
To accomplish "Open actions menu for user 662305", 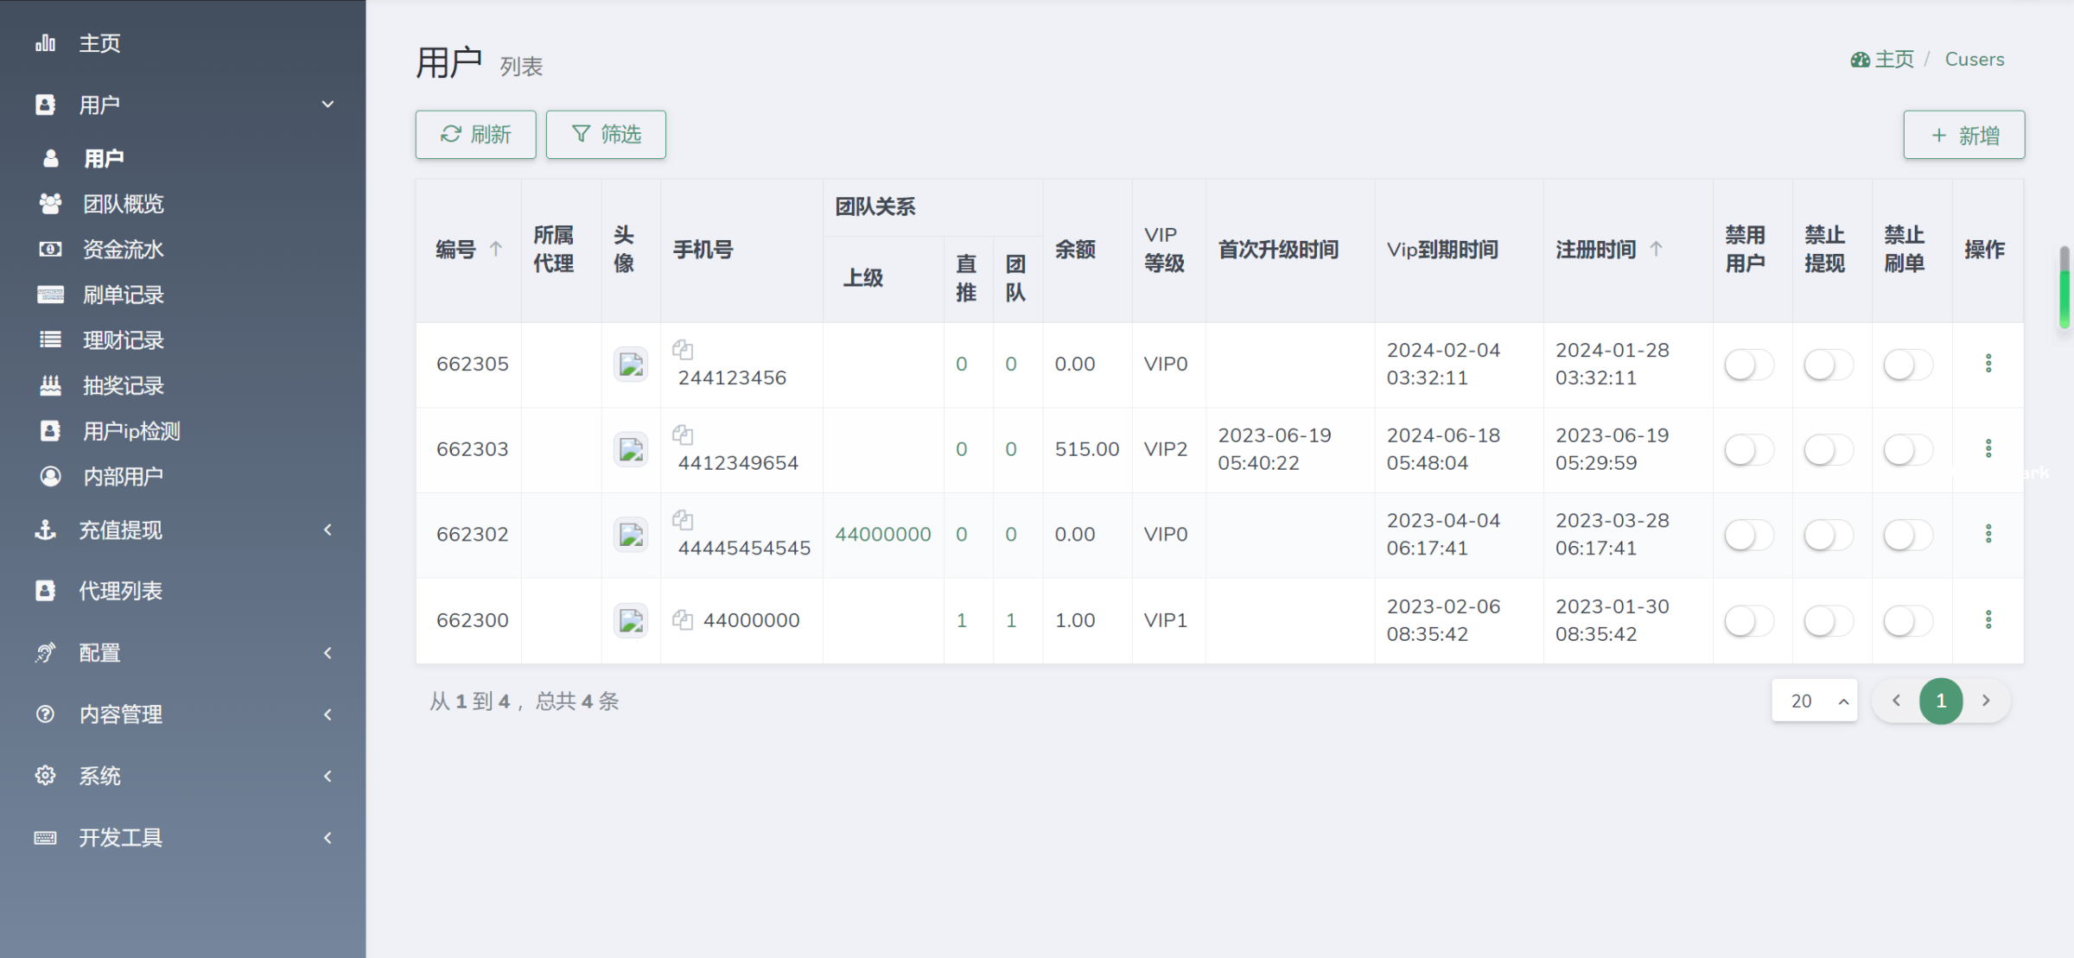I will 1988,364.
